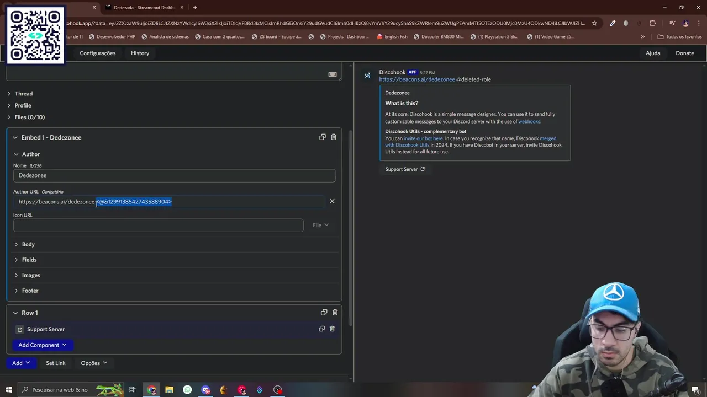The height and width of the screenshot is (397, 707).
Task: Click Support Server button in preview
Action: coord(405,169)
